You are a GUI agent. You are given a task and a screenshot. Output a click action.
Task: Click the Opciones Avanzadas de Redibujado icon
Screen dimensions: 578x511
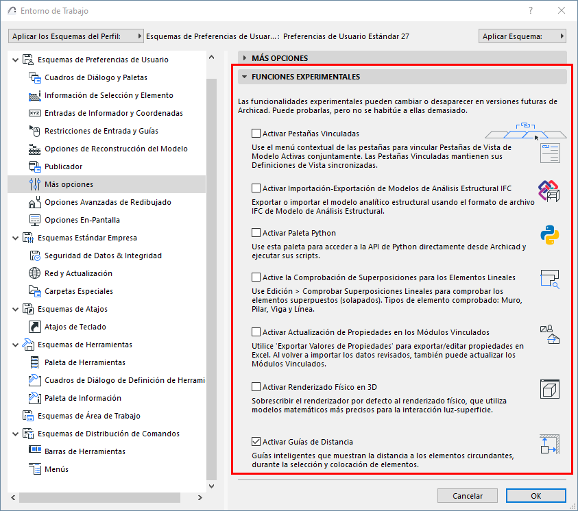(35, 202)
